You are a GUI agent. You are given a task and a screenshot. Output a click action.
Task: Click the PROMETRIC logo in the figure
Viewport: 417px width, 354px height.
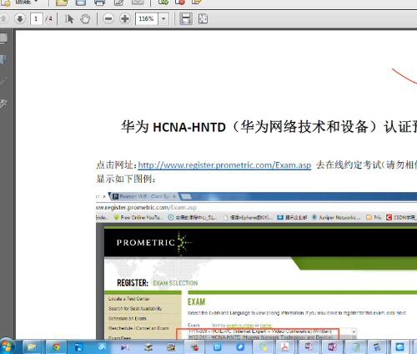tap(153, 243)
